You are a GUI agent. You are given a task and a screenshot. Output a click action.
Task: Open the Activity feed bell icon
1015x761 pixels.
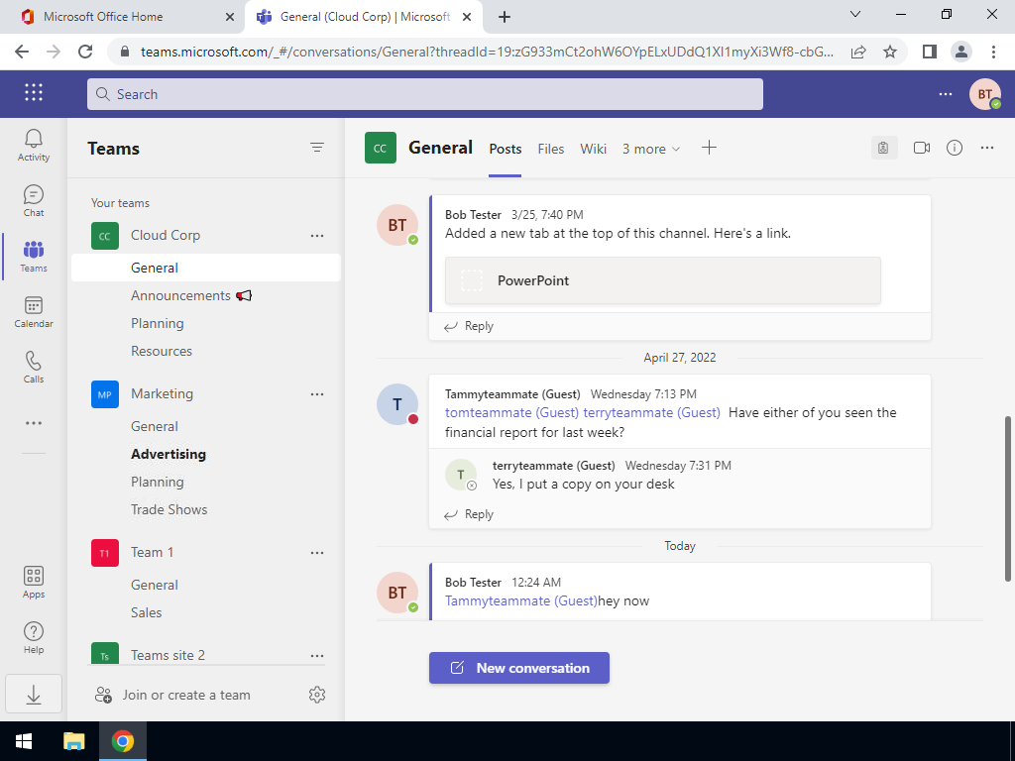tap(34, 145)
